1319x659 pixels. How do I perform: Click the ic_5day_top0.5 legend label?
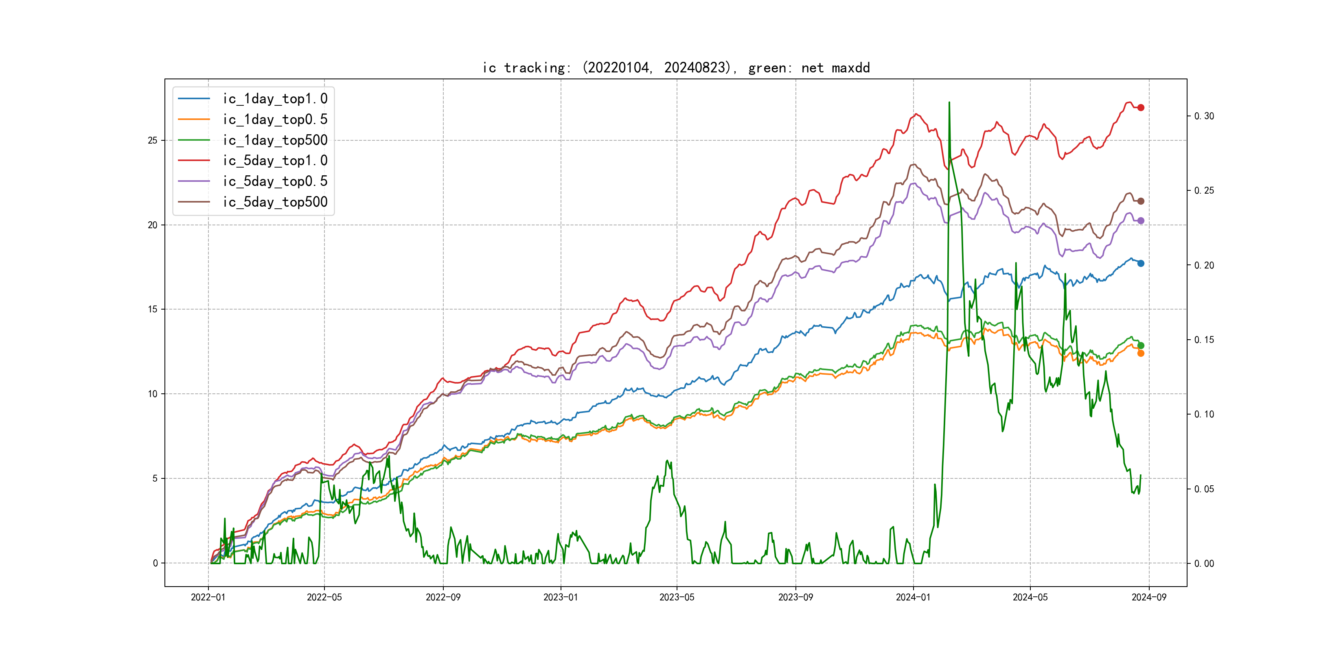click(x=275, y=181)
